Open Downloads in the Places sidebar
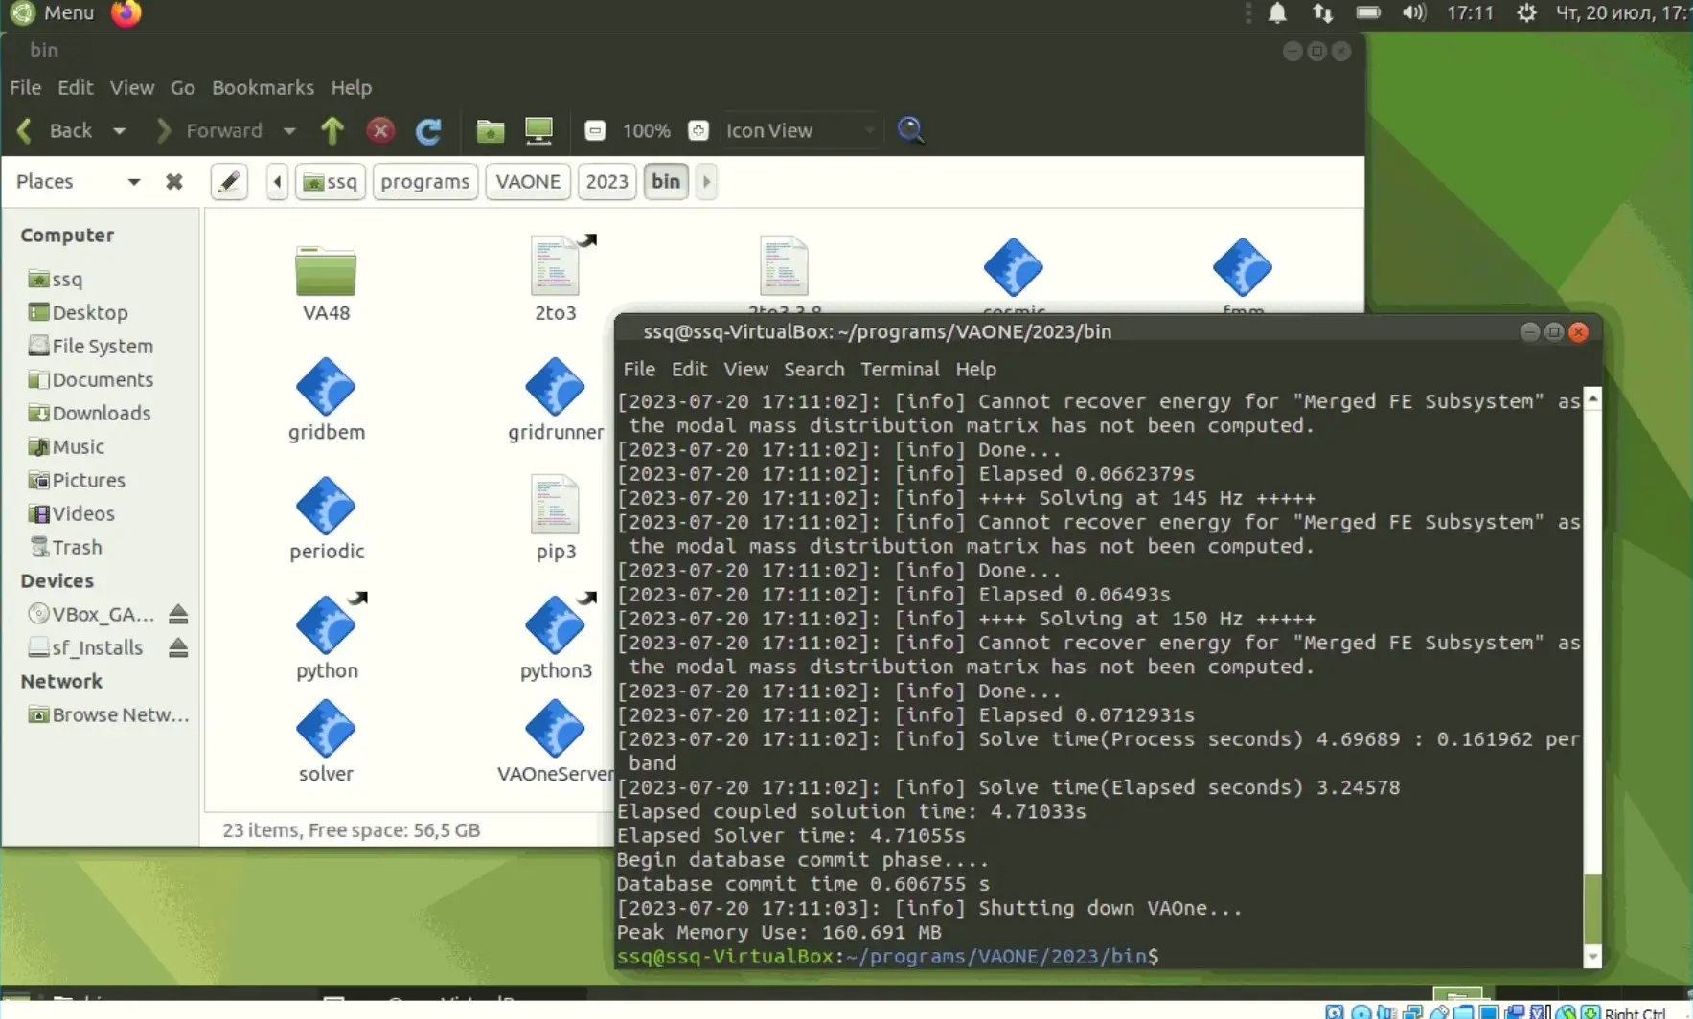Viewport: 1693px width, 1019px height. tap(101, 413)
